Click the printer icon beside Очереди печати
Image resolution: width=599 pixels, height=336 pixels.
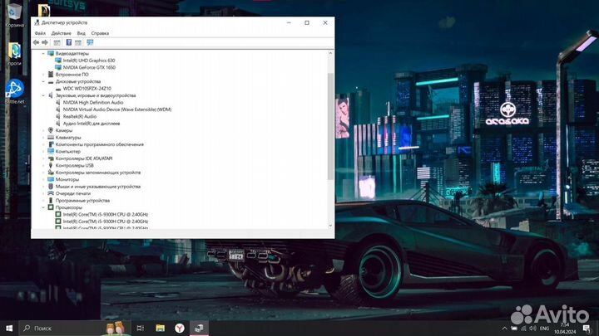[51, 193]
